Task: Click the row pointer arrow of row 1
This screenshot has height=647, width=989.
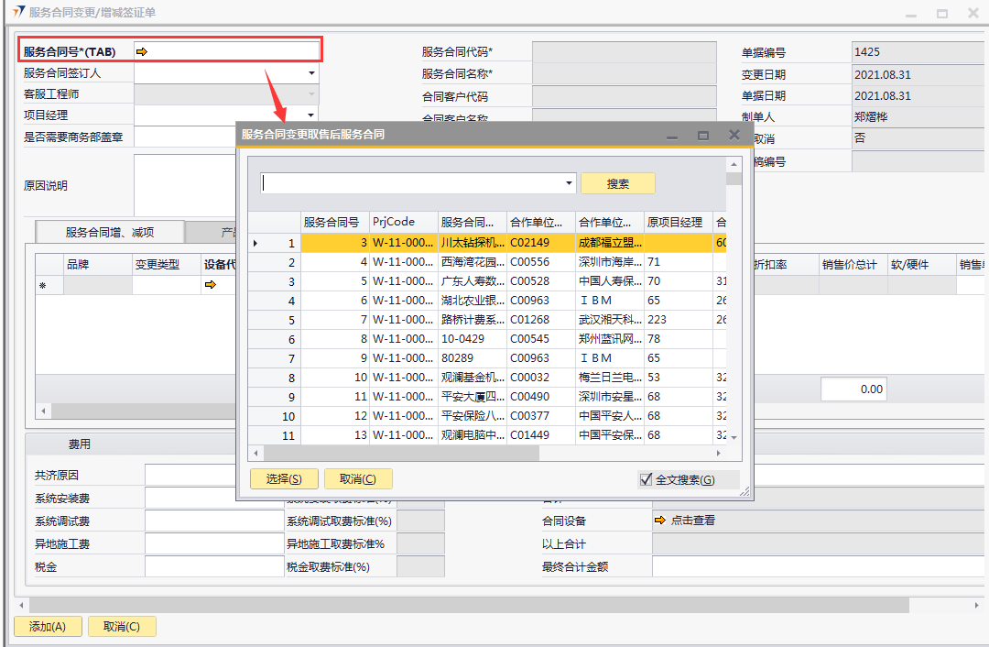Action: coord(255,243)
